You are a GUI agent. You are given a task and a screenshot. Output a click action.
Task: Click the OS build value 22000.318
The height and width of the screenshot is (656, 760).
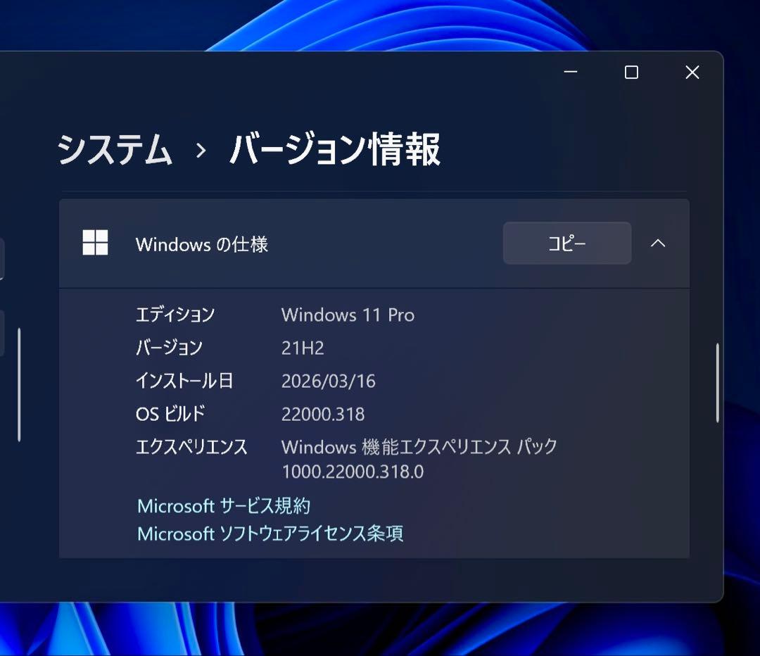pyautogui.click(x=323, y=414)
